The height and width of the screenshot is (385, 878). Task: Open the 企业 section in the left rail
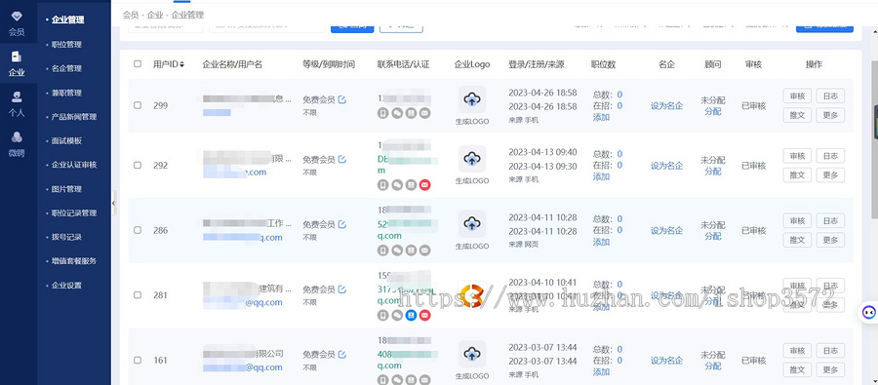click(17, 63)
